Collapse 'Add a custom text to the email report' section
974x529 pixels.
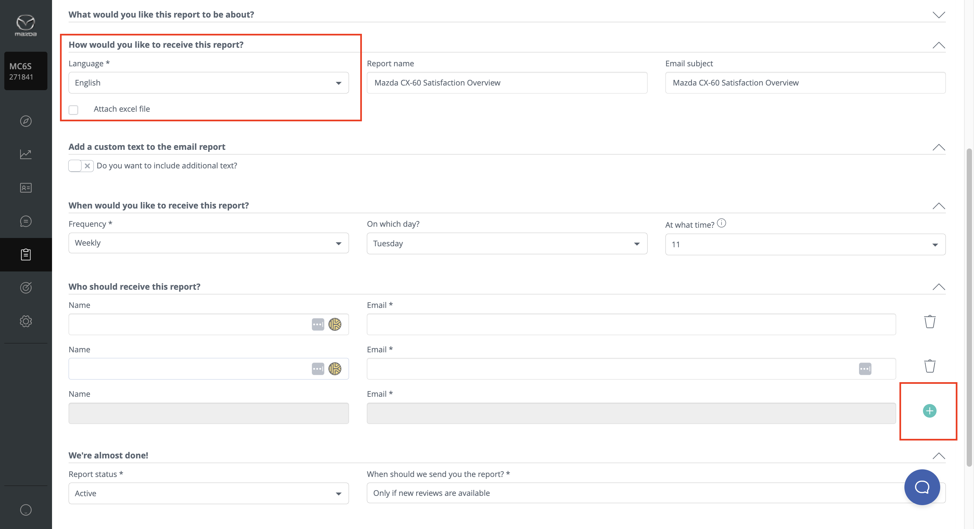[x=939, y=147]
